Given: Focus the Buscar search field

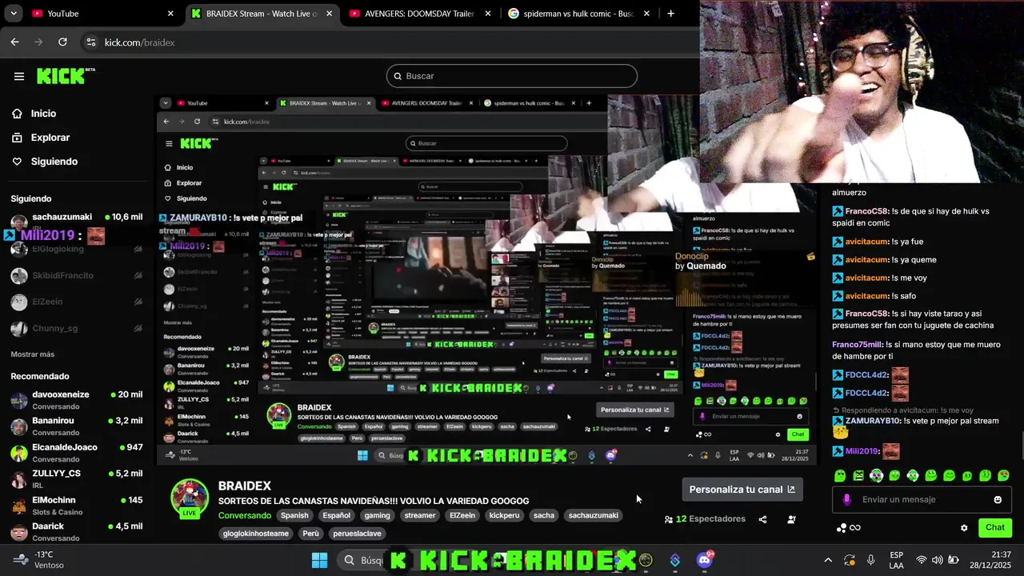Looking at the screenshot, I should tap(512, 76).
